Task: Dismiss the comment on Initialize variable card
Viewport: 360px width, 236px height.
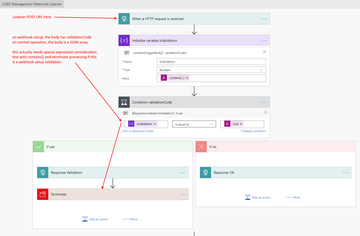Action: (264, 52)
